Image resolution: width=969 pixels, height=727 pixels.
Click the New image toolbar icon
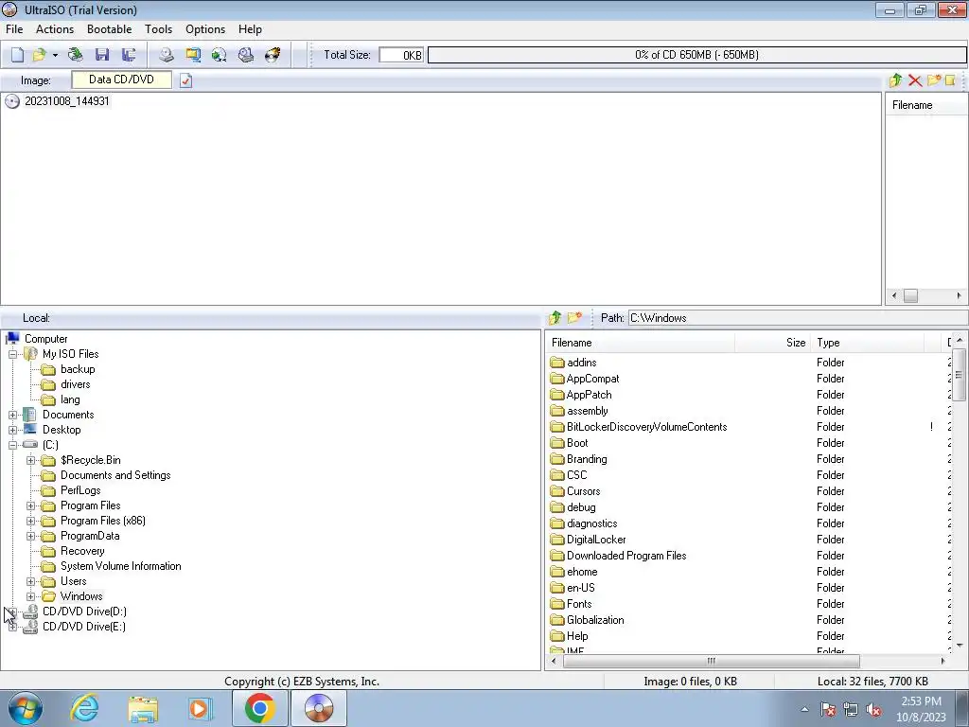[x=17, y=55]
